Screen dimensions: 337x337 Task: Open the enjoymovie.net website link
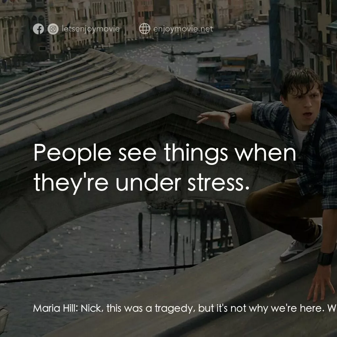click(183, 29)
